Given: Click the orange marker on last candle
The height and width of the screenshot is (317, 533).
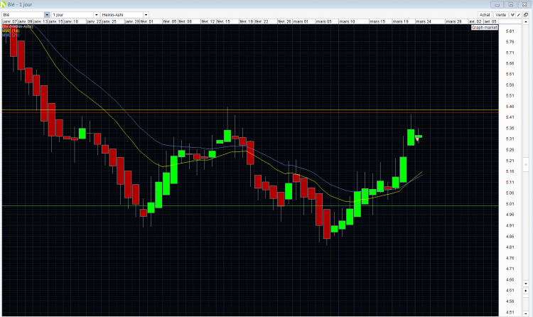Looking at the screenshot, I should coord(417,139).
